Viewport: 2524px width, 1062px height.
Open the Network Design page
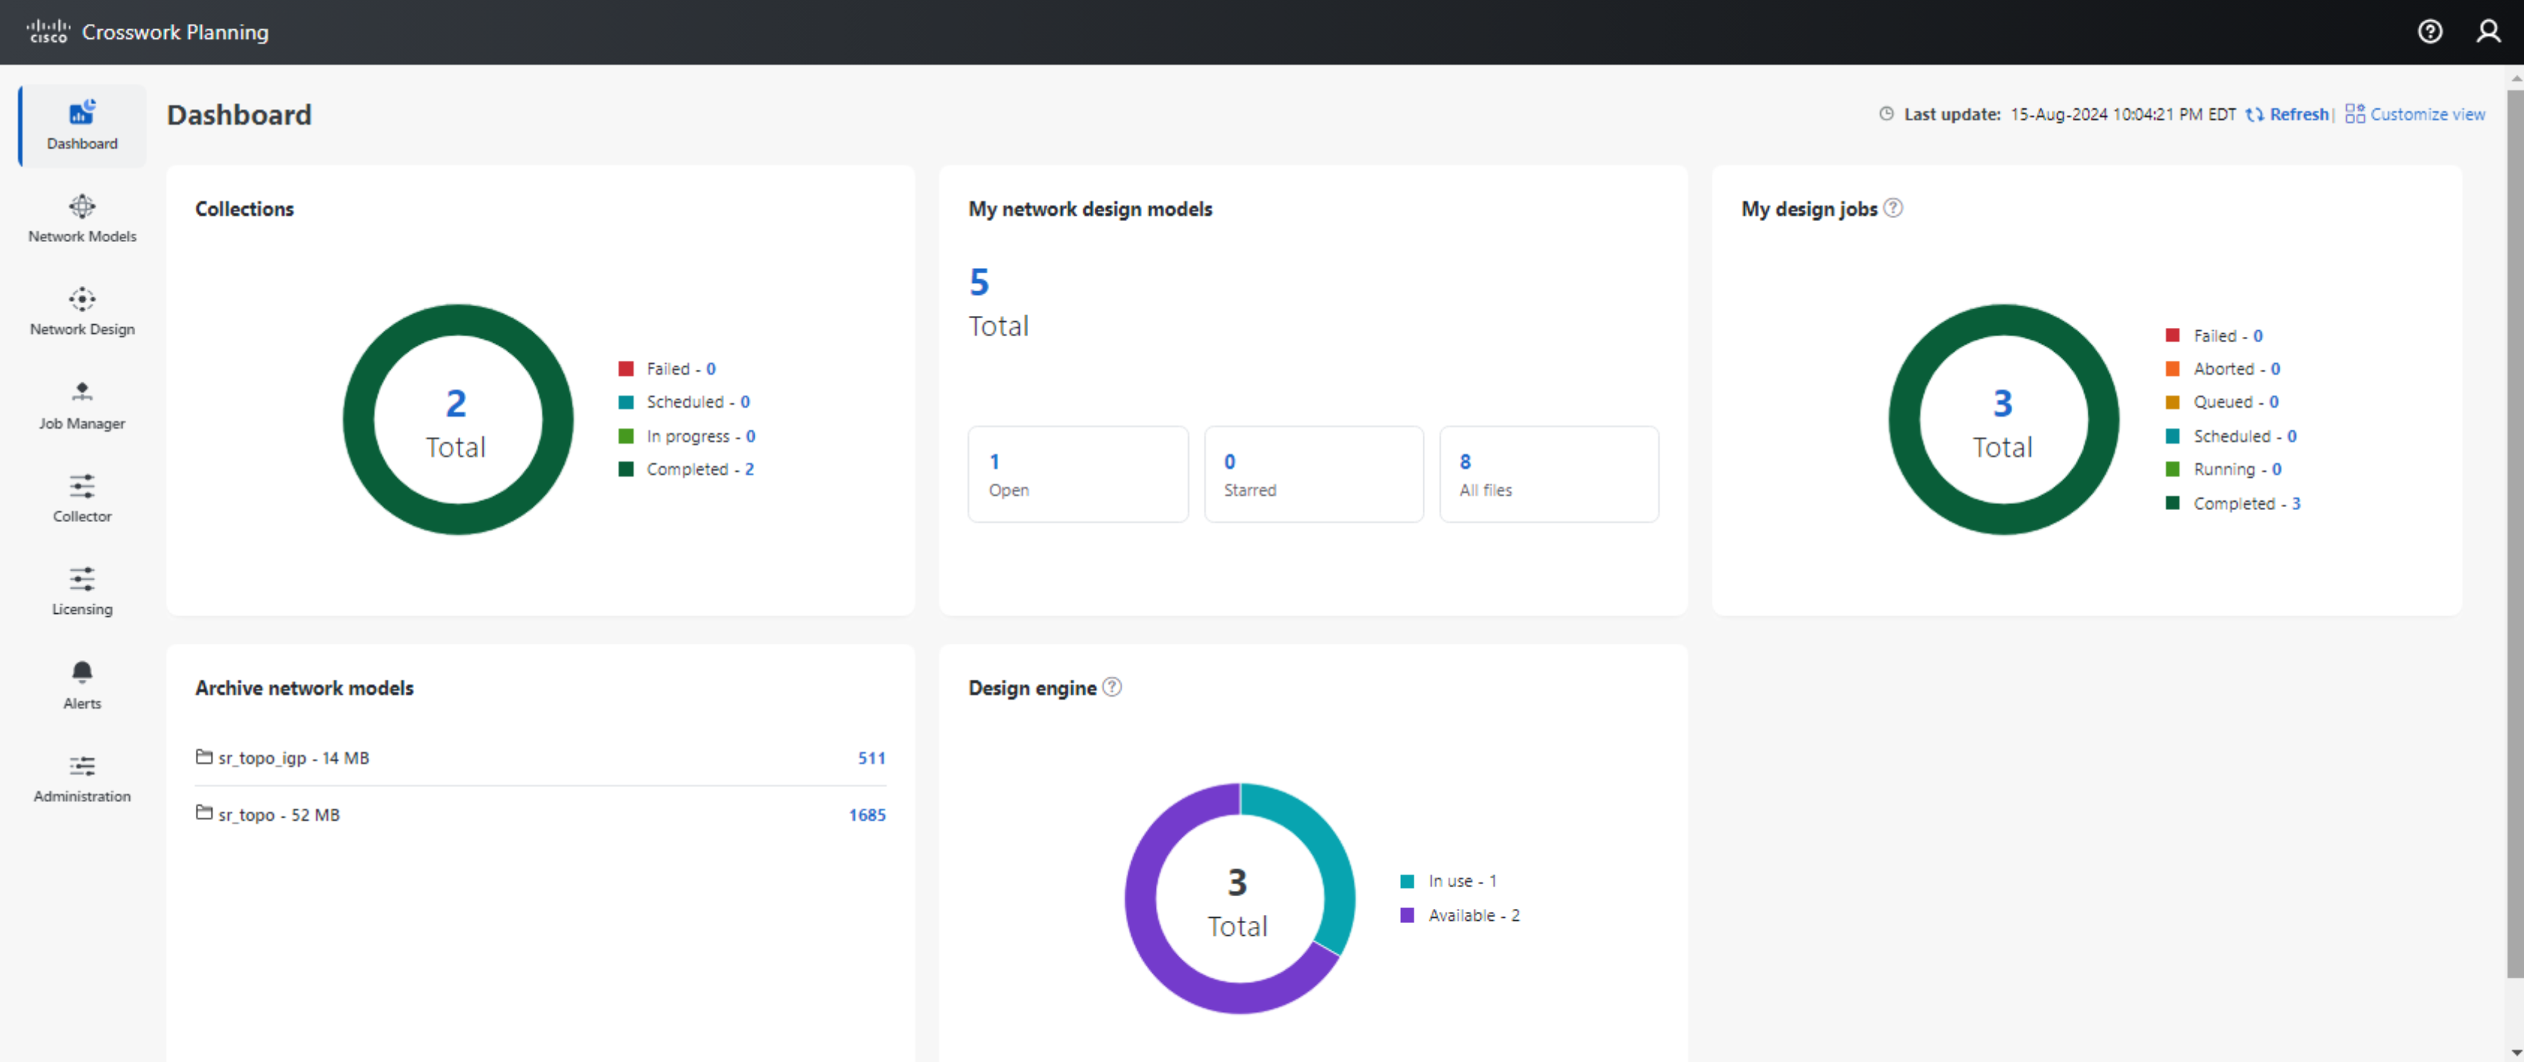click(81, 310)
